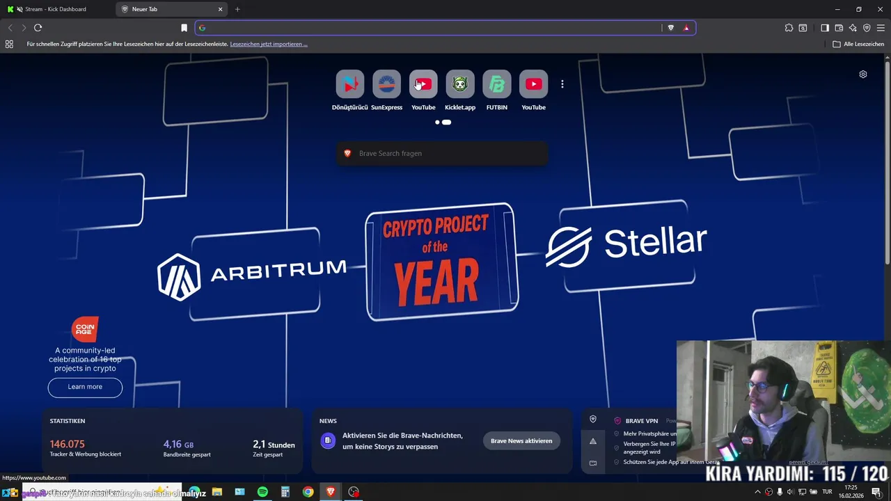Open new tab page customize settings gear
The width and height of the screenshot is (891, 501).
pyautogui.click(x=863, y=74)
